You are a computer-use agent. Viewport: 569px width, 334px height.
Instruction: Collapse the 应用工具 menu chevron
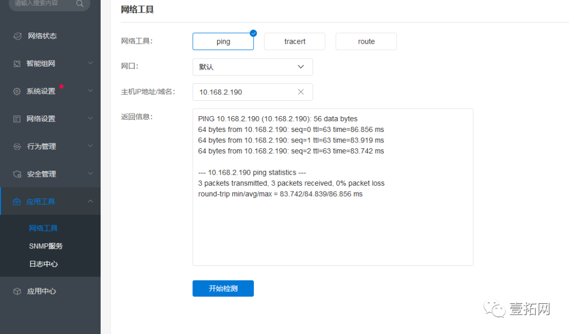[x=90, y=201]
